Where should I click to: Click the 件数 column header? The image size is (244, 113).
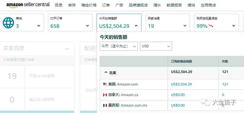coord(225,61)
